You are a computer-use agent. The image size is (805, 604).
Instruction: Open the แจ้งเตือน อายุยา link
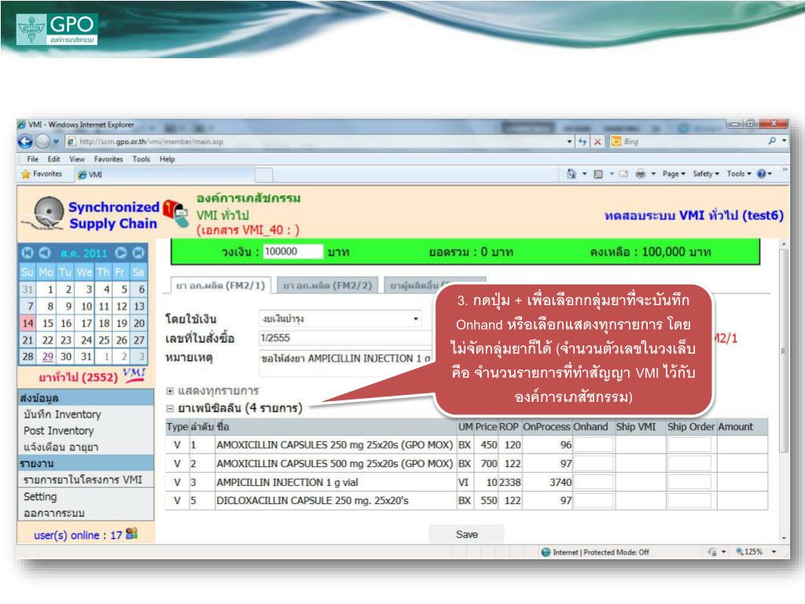61,447
